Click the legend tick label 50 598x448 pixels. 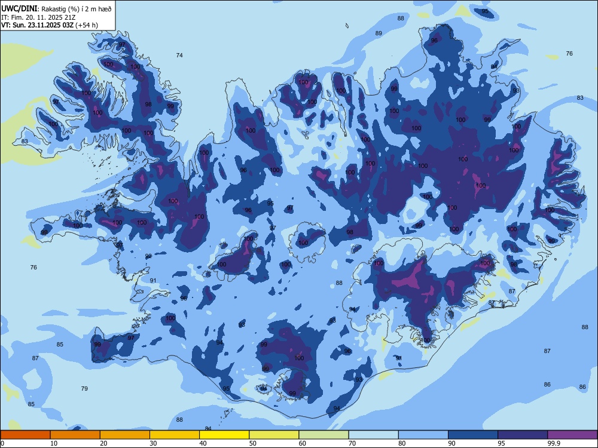(253, 443)
